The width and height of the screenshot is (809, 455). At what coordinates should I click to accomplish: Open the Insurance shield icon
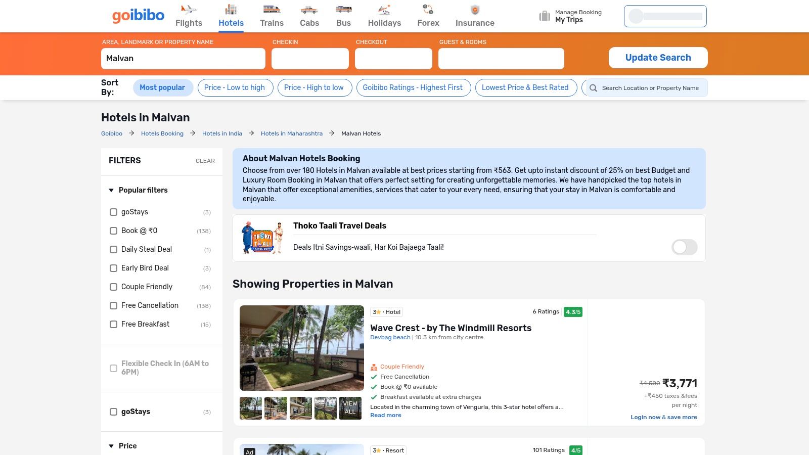click(475, 10)
